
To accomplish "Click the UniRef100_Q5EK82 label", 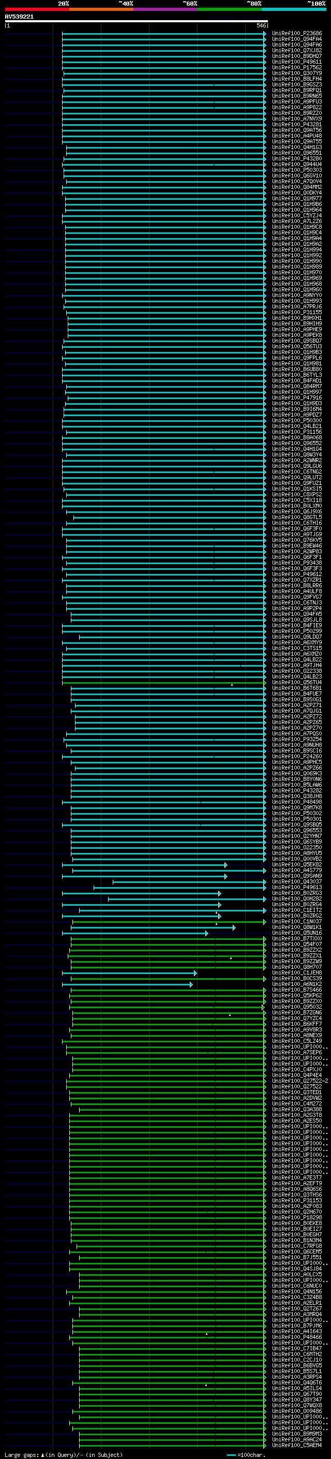I will coord(297,865).
